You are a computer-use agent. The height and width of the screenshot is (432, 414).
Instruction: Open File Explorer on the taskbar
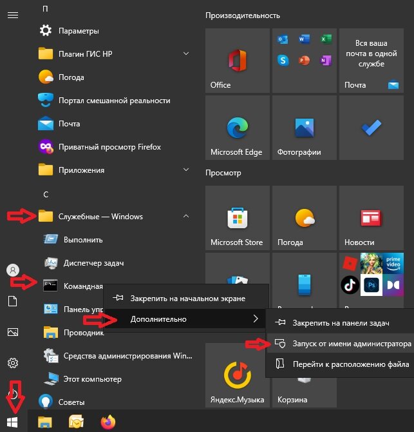[45, 422]
